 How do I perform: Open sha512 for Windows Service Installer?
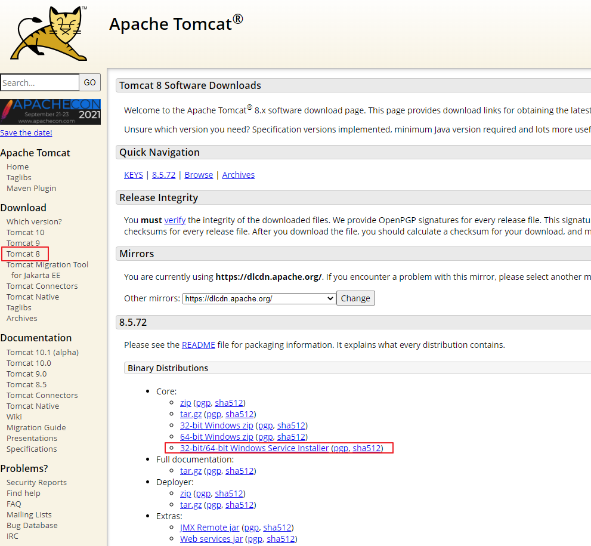pyautogui.click(x=367, y=448)
